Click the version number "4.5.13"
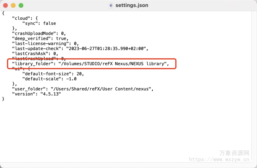The width and height of the screenshot is (257, 168). click(x=50, y=94)
